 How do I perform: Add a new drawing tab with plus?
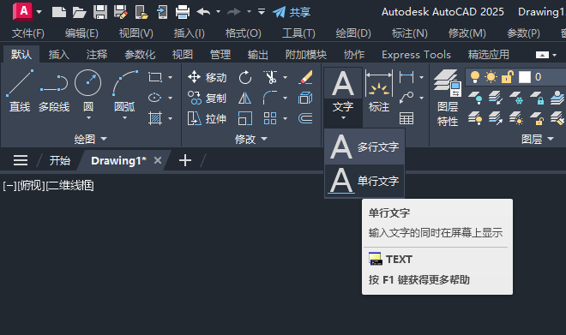click(185, 160)
